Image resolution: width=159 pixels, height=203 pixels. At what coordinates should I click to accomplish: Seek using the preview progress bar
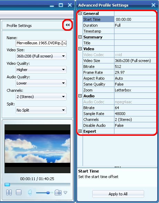click(37, 185)
